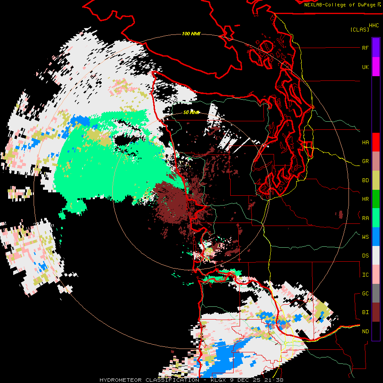This screenshot has height=383, width=383.
Task: Click the HYDROMETEOR CLASSIFICATION caption text
Action: click(x=149, y=380)
